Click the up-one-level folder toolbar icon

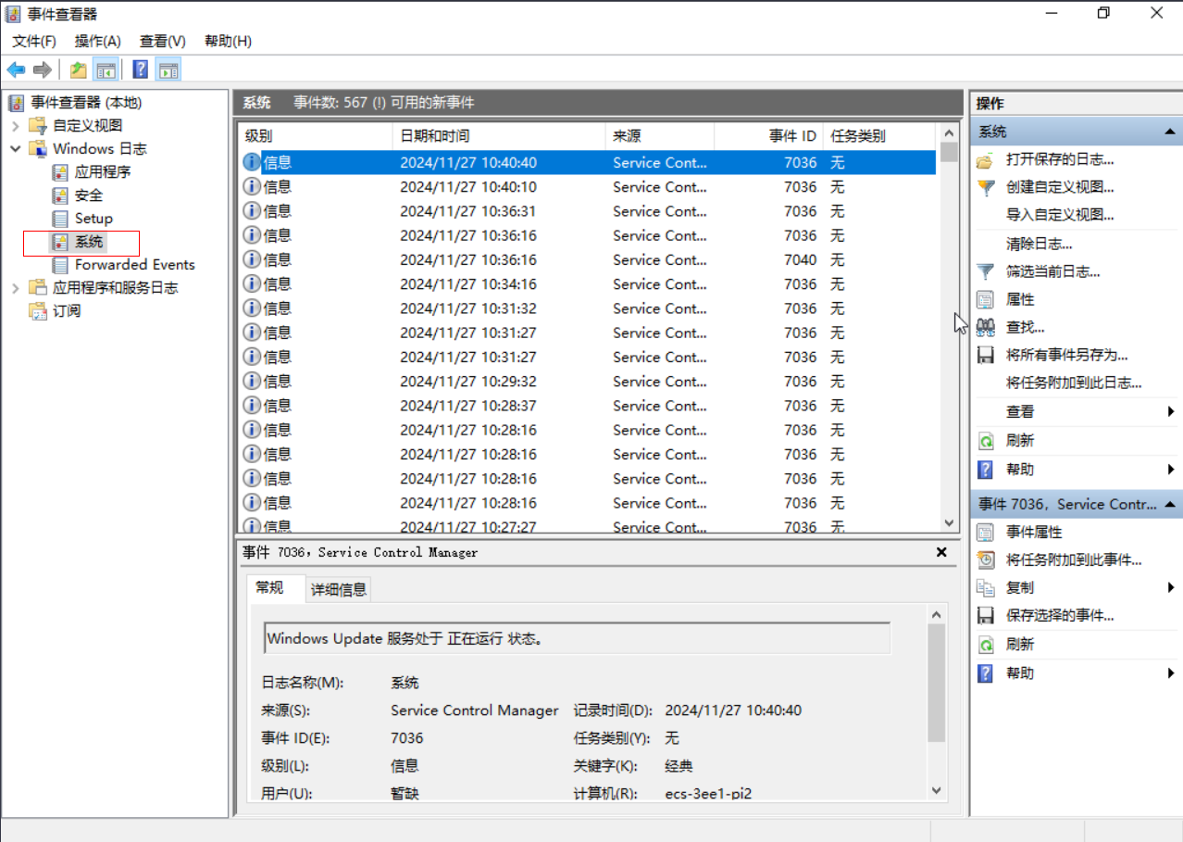tap(79, 69)
